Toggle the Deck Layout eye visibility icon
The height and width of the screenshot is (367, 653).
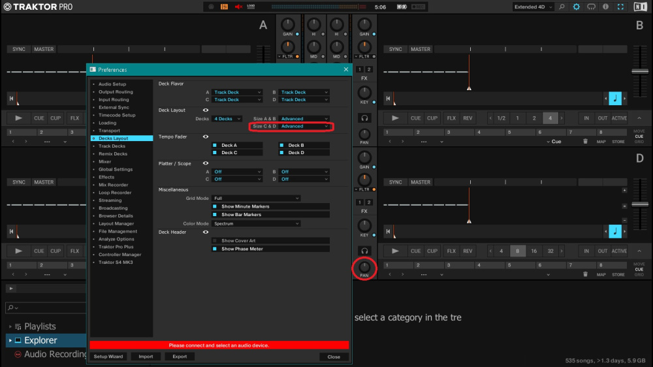click(x=205, y=110)
